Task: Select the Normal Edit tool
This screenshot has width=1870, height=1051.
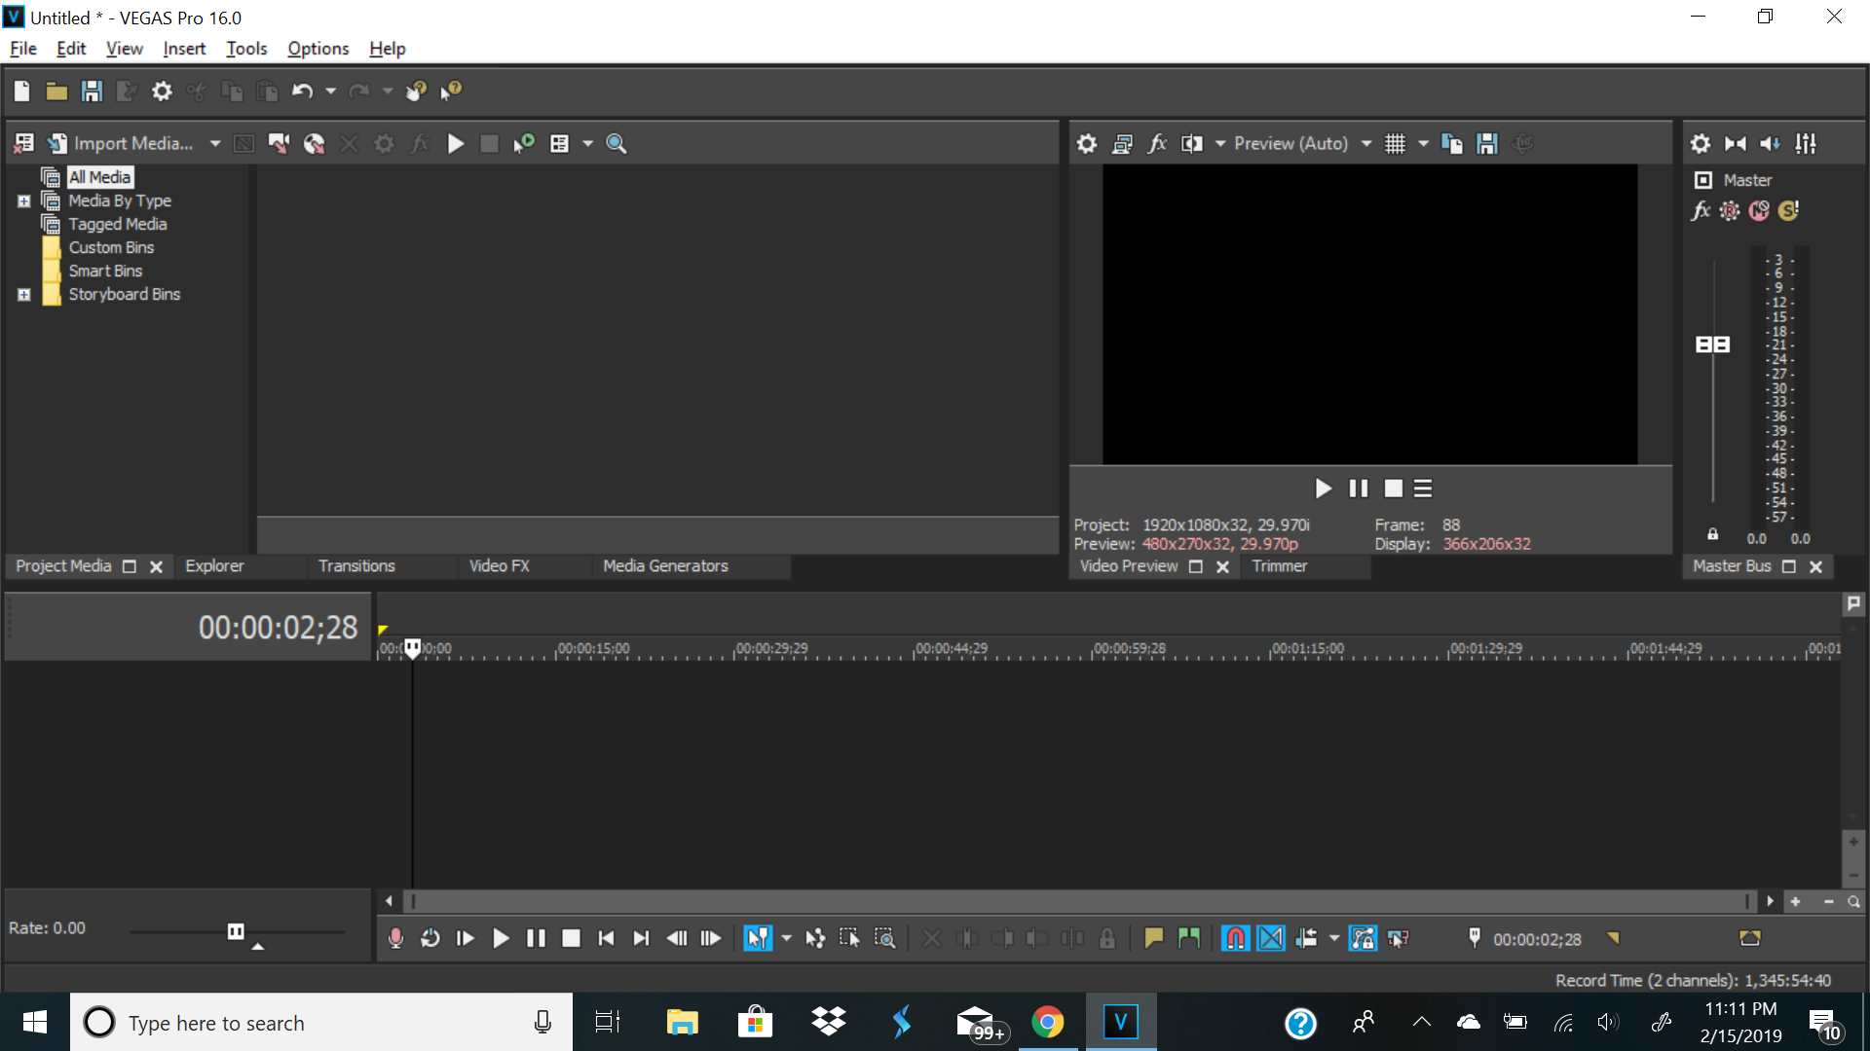Action: click(758, 938)
